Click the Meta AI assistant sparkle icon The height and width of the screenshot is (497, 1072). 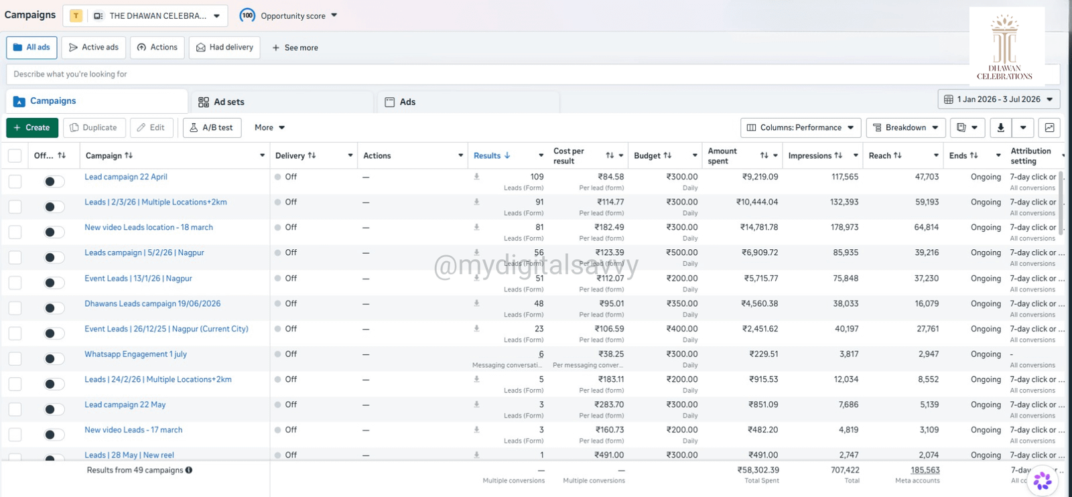[x=1042, y=480]
